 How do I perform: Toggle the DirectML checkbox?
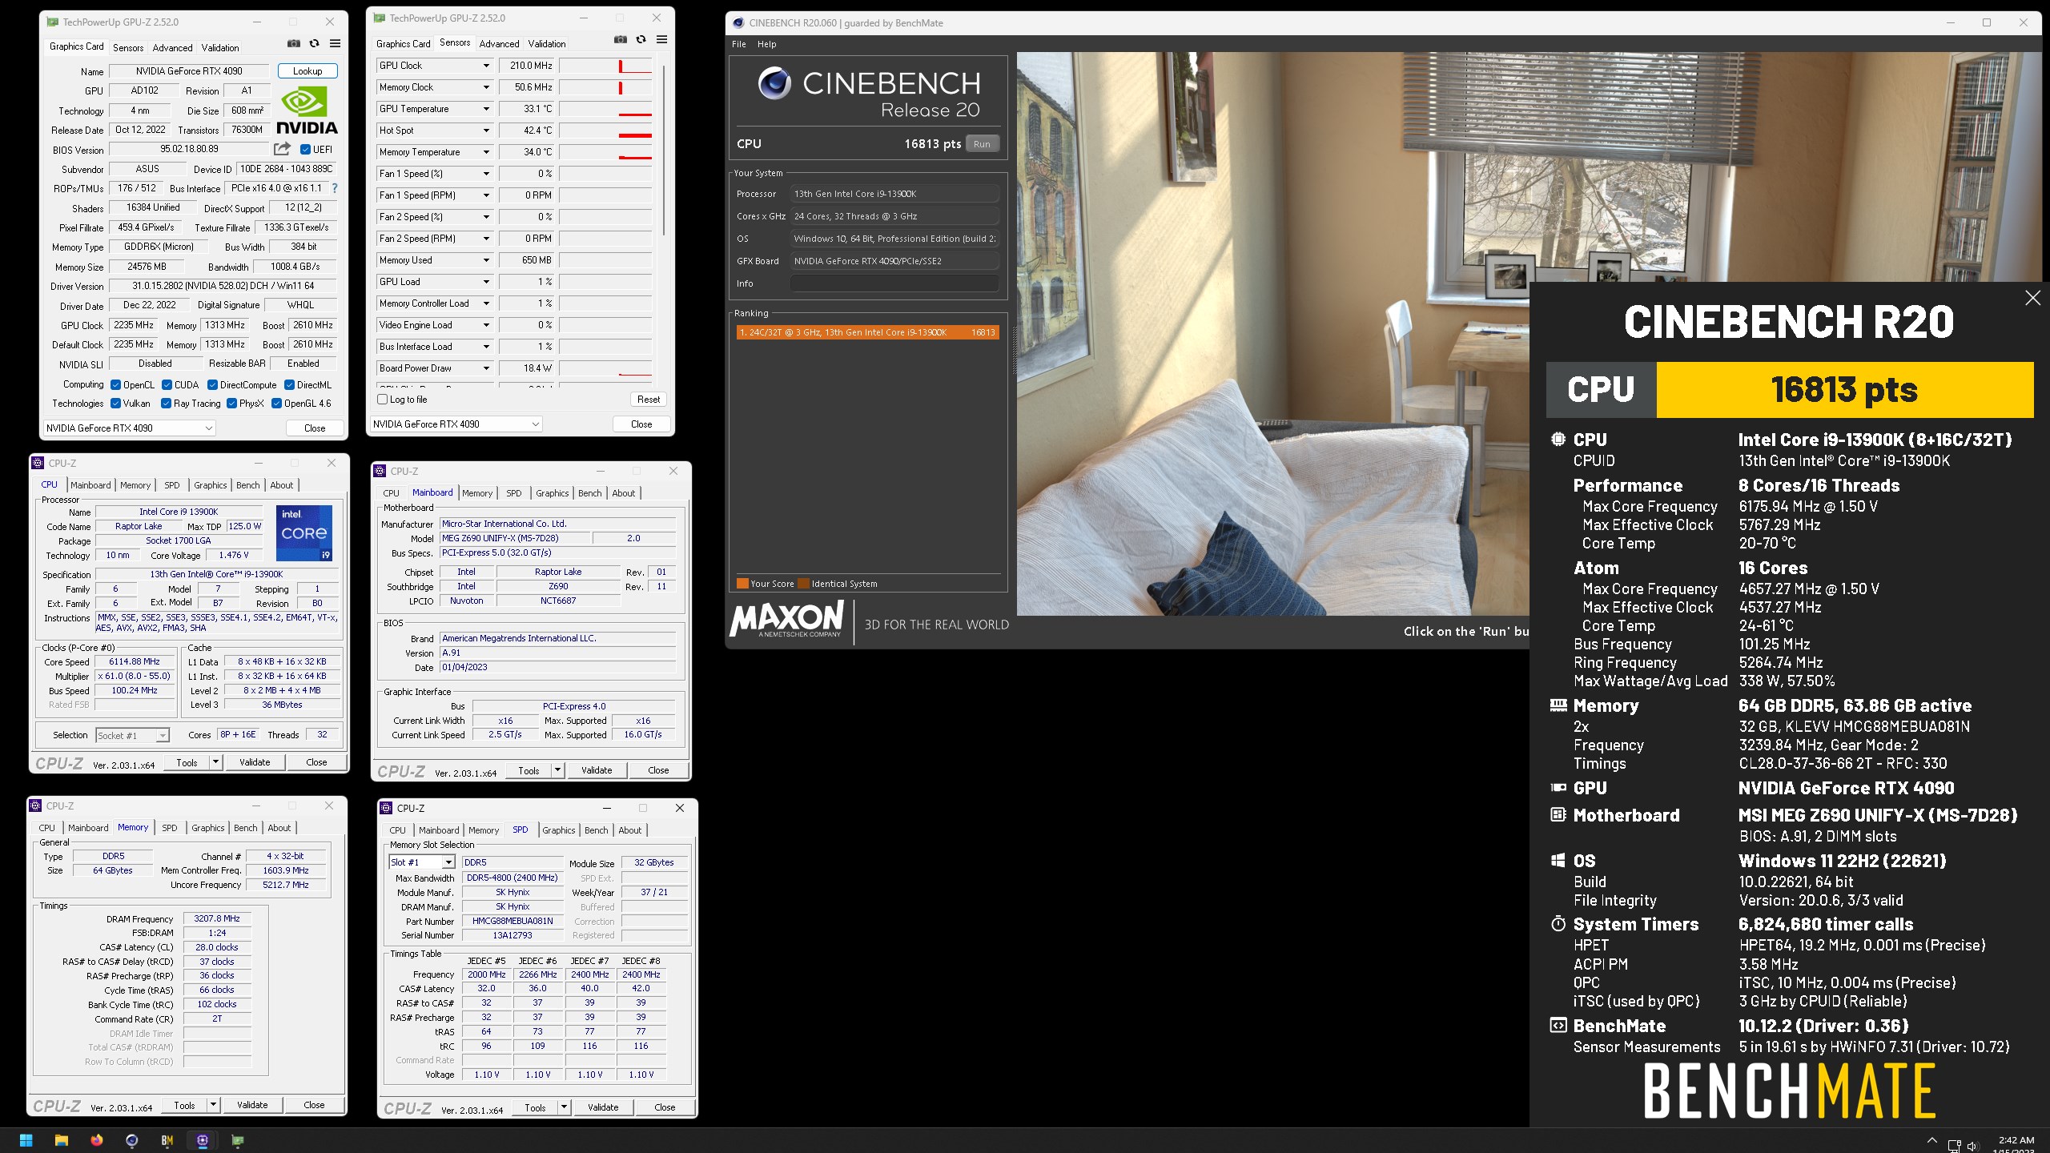point(290,385)
